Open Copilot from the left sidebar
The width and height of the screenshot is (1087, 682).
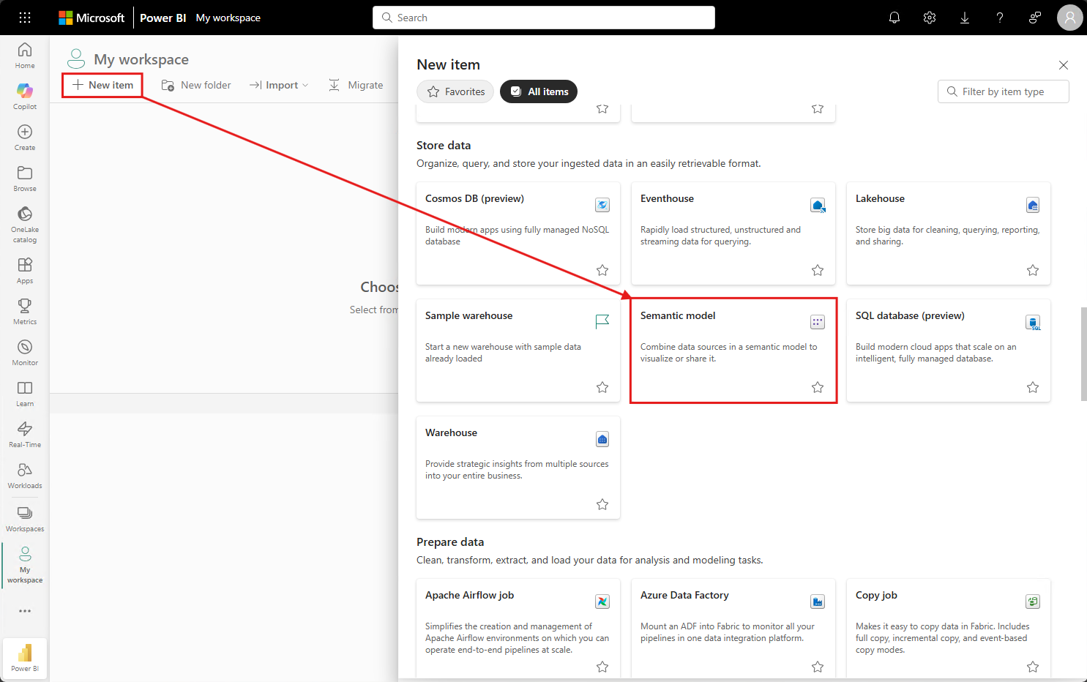(24, 94)
